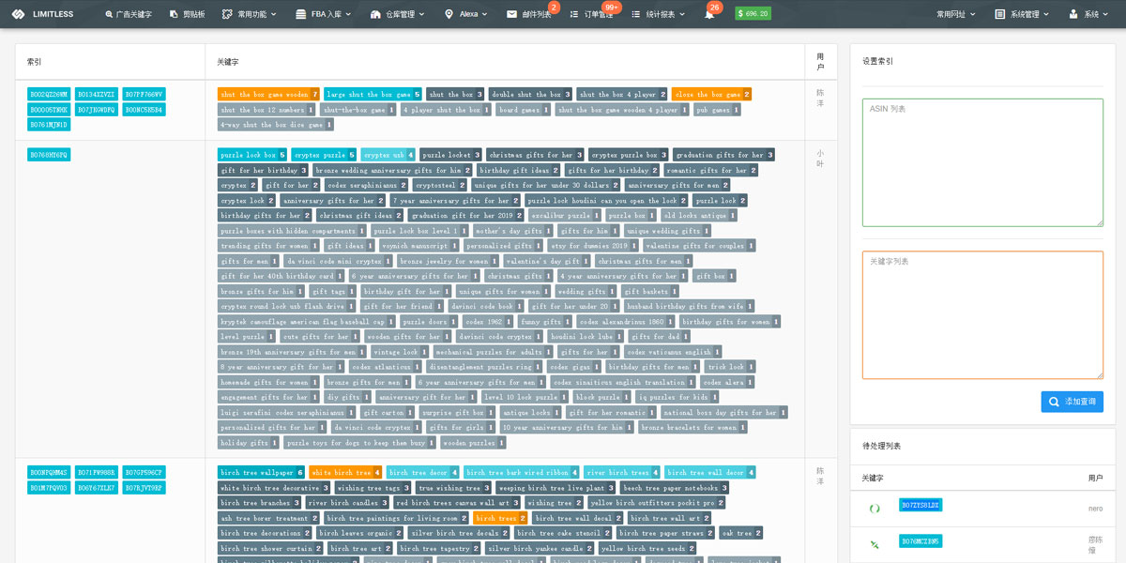Click ASIN tag B002QZ26WM
Image resolution: width=1126 pixels, height=563 pixels.
(x=49, y=94)
